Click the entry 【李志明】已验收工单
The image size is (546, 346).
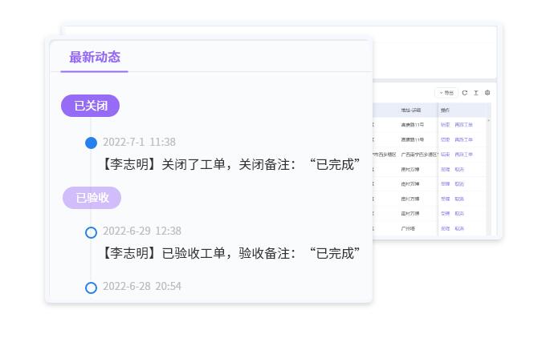[x=231, y=253]
